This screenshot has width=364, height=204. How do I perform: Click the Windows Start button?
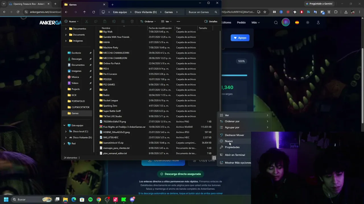[6, 199]
